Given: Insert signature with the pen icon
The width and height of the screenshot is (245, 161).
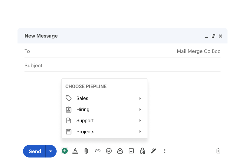Looking at the screenshot, I should [x=154, y=151].
